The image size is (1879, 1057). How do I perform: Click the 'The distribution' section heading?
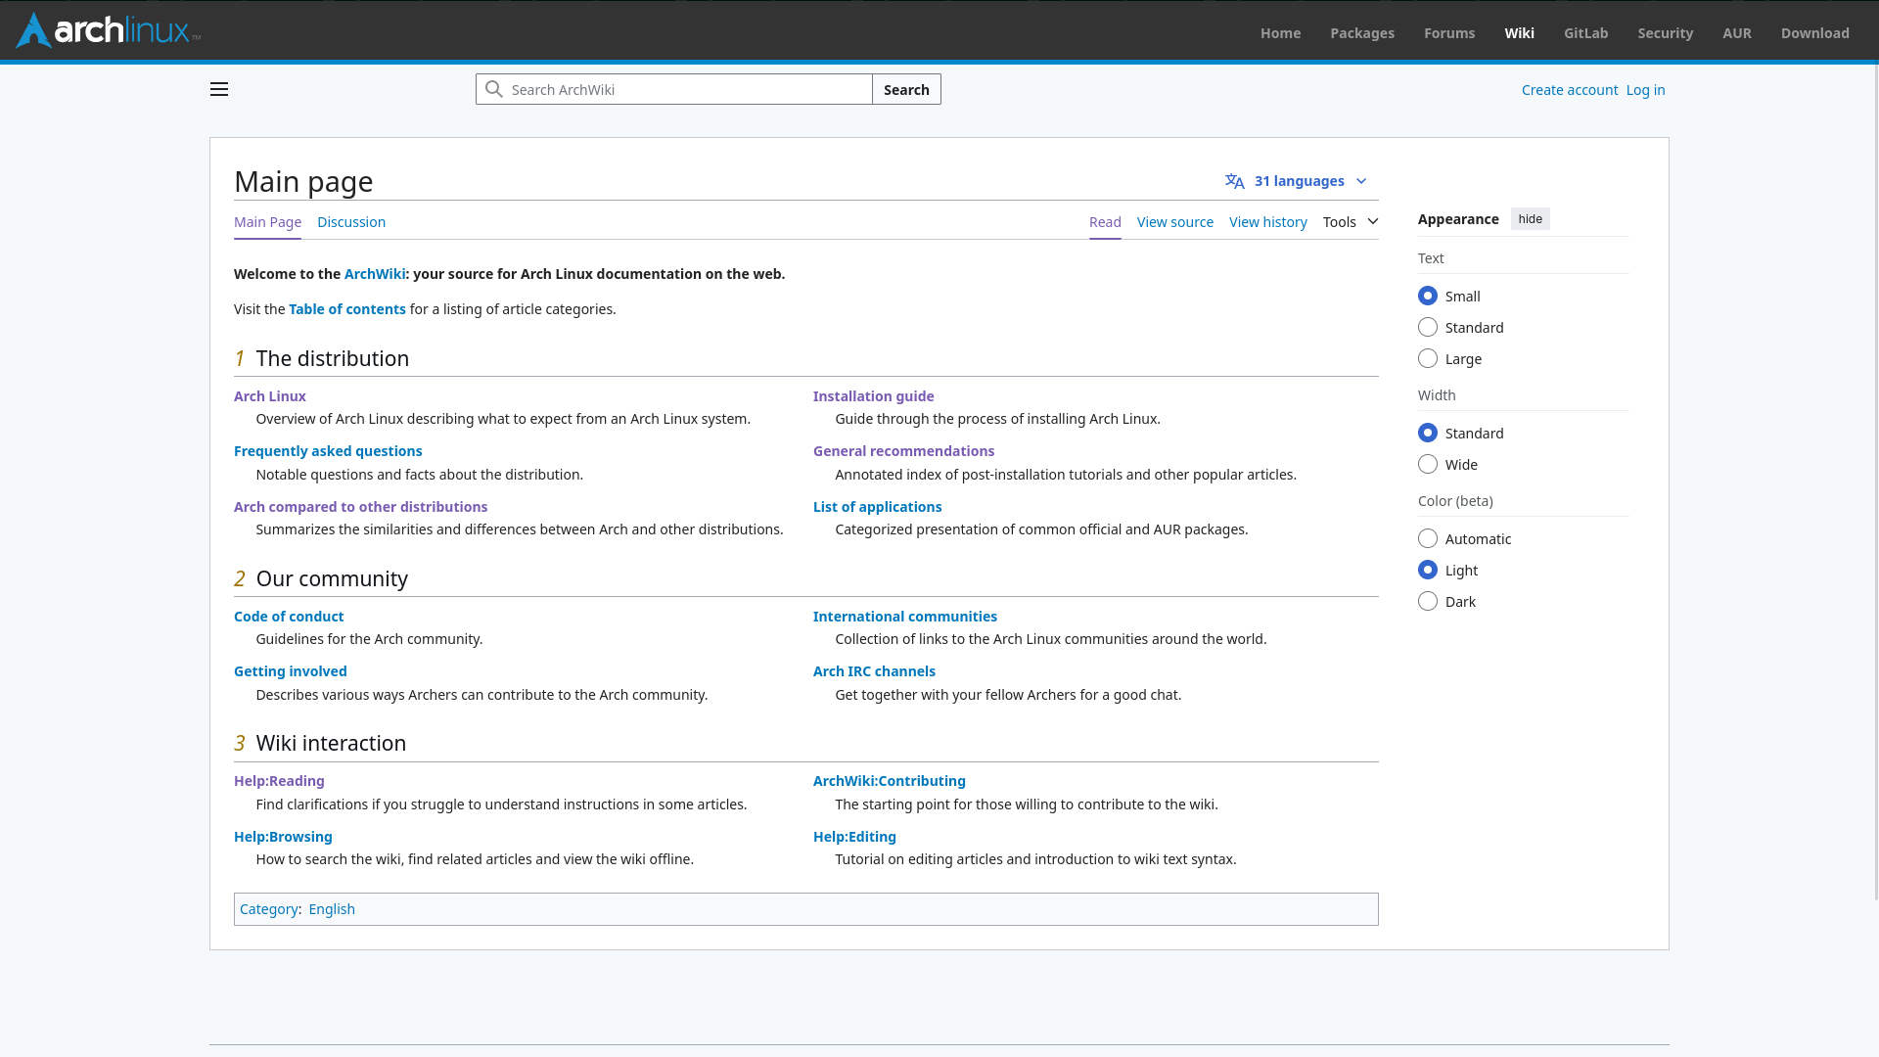[x=333, y=358]
